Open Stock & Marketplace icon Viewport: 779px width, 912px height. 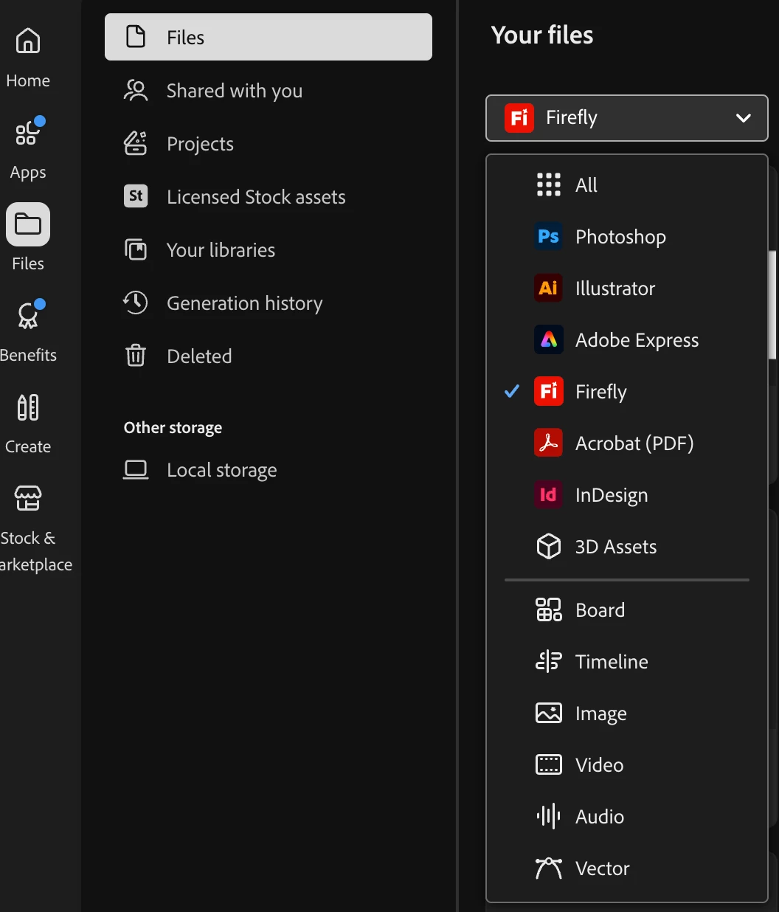(x=28, y=499)
